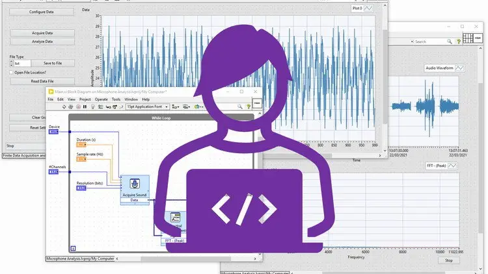488x274 pixels.
Task: Click the Run Continuously toolbar icon
Action: pos(71,107)
